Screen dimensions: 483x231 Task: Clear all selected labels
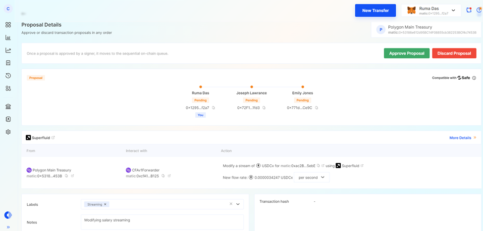pyautogui.click(x=231, y=204)
